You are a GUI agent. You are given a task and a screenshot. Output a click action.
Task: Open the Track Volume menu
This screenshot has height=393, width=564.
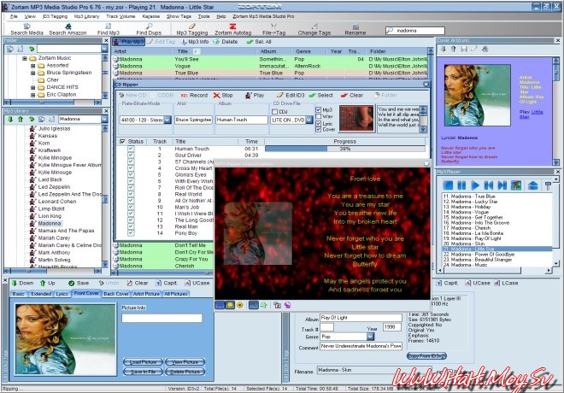tap(120, 16)
